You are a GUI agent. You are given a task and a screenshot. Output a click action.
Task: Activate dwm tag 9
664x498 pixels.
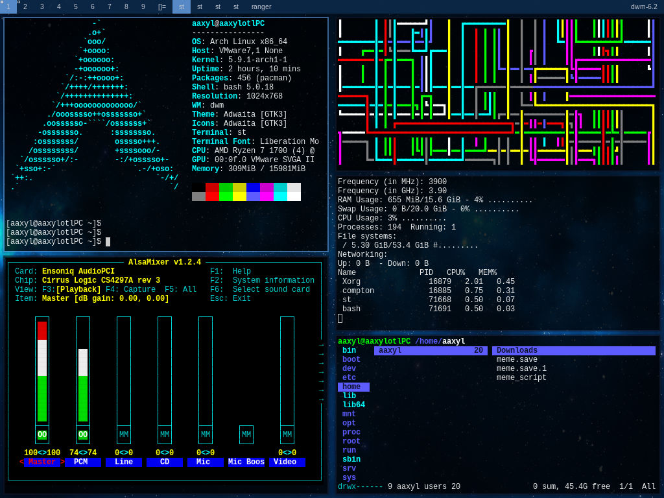click(x=142, y=6)
